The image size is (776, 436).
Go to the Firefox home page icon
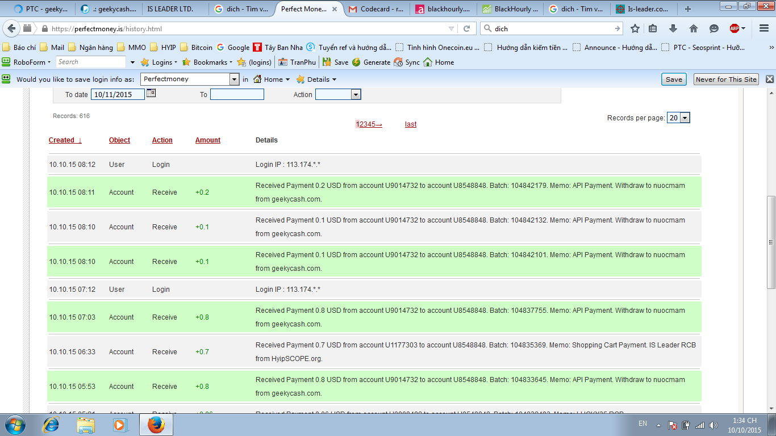pos(694,28)
